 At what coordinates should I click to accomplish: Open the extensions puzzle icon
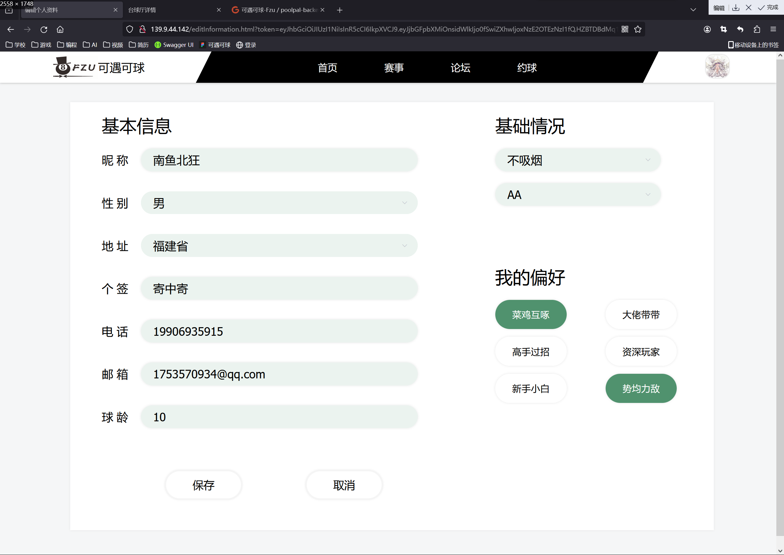pos(757,29)
